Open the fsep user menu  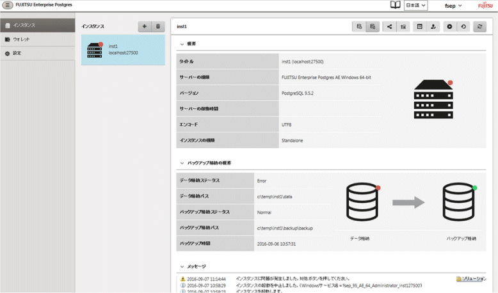click(x=453, y=6)
